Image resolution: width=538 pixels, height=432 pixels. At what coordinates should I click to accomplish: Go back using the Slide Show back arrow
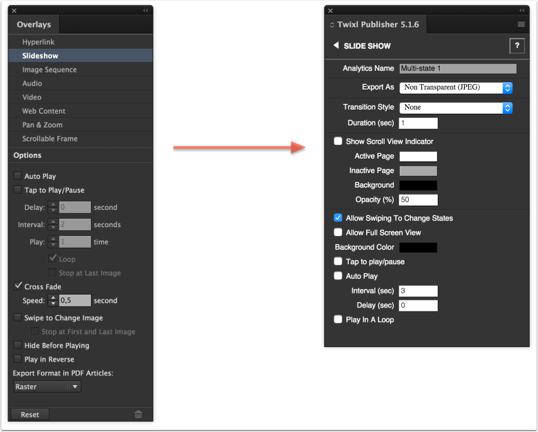pos(336,46)
